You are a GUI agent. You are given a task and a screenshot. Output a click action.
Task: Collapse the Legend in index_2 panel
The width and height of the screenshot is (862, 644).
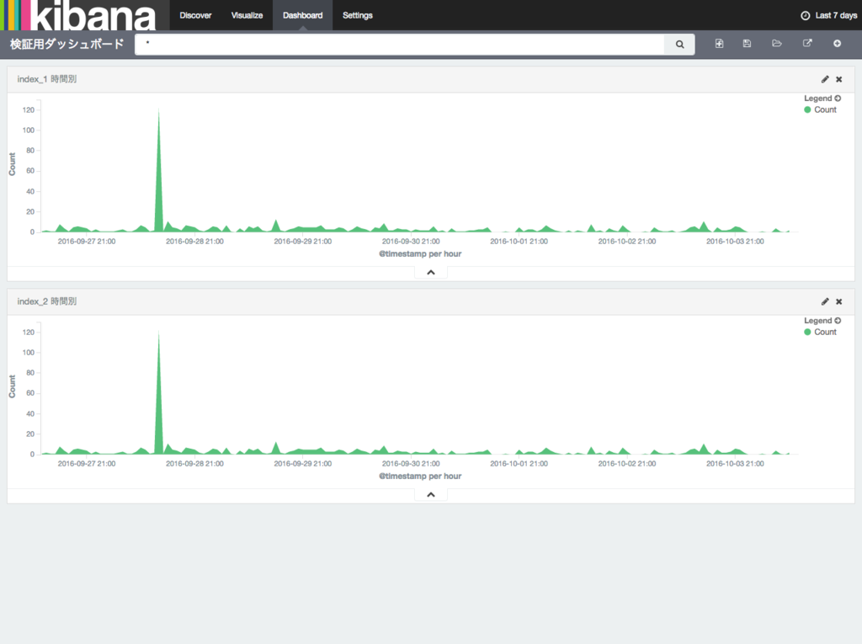coord(822,321)
